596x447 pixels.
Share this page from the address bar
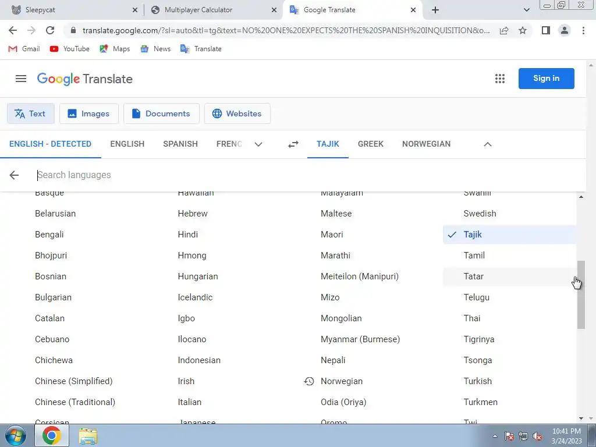[x=504, y=30]
